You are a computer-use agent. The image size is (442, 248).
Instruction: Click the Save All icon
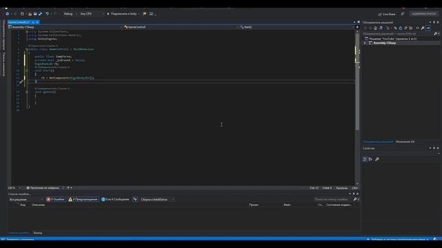point(40,14)
